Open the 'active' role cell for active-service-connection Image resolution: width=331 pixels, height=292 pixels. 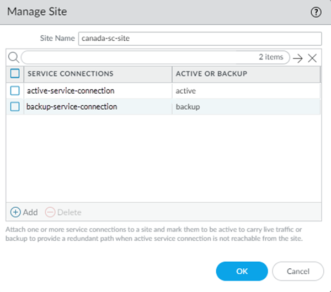[186, 90]
